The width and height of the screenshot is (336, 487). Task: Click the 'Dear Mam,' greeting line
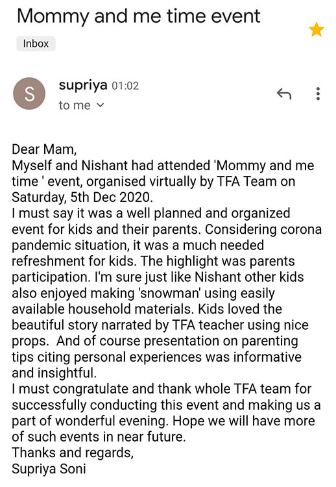point(44,149)
